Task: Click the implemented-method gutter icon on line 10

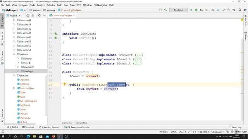Action: click(x=56, y=38)
